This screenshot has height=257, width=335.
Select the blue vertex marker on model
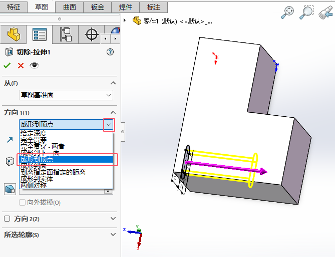pos(276,65)
